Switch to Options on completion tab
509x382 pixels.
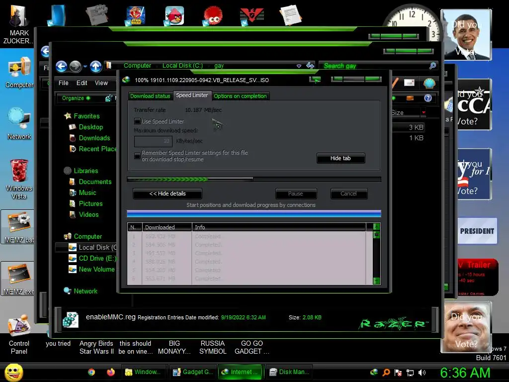point(240,96)
